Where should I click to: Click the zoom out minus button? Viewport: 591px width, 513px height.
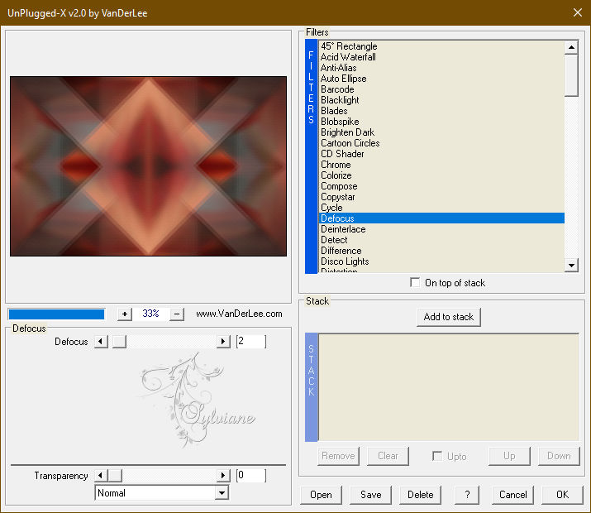[177, 314]
